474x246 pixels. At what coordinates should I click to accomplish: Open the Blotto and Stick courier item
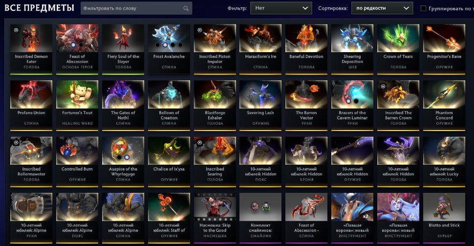click(x=444, y=218)
